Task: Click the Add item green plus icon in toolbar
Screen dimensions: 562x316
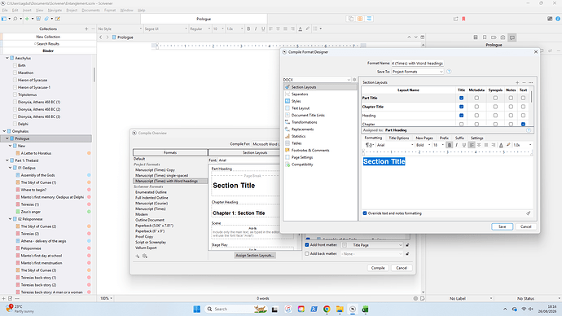Action: click(x=27, y=19)
